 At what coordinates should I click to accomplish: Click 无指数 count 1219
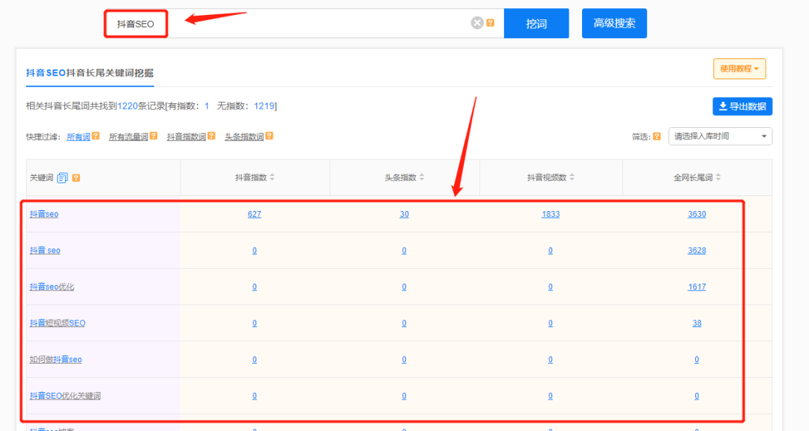pos(264,106)
